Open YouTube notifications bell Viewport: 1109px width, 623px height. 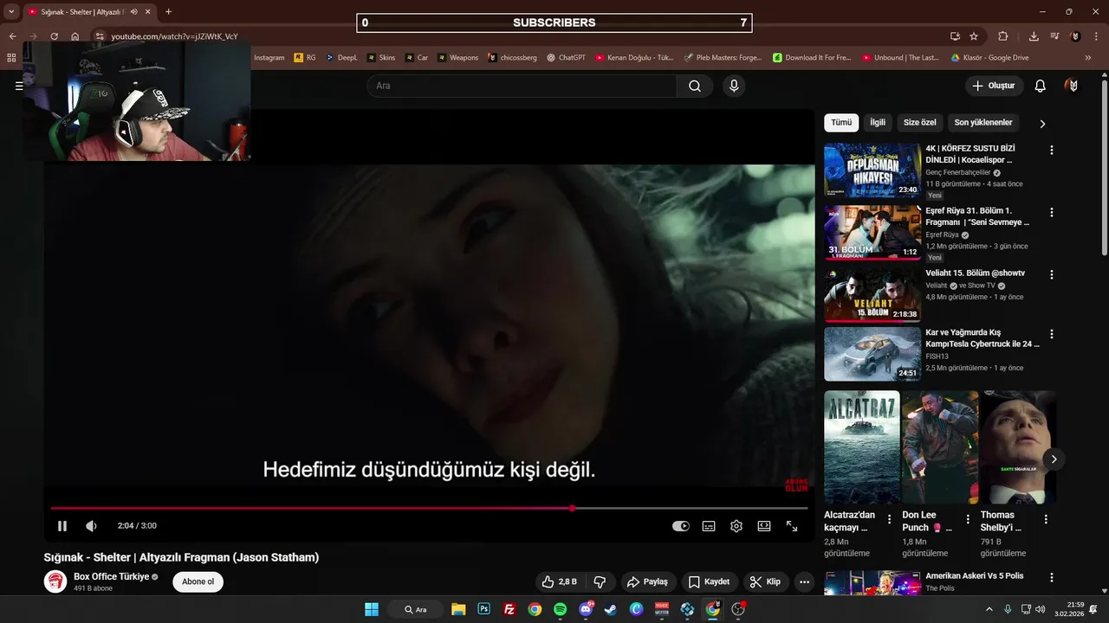tap(1041, 86)
